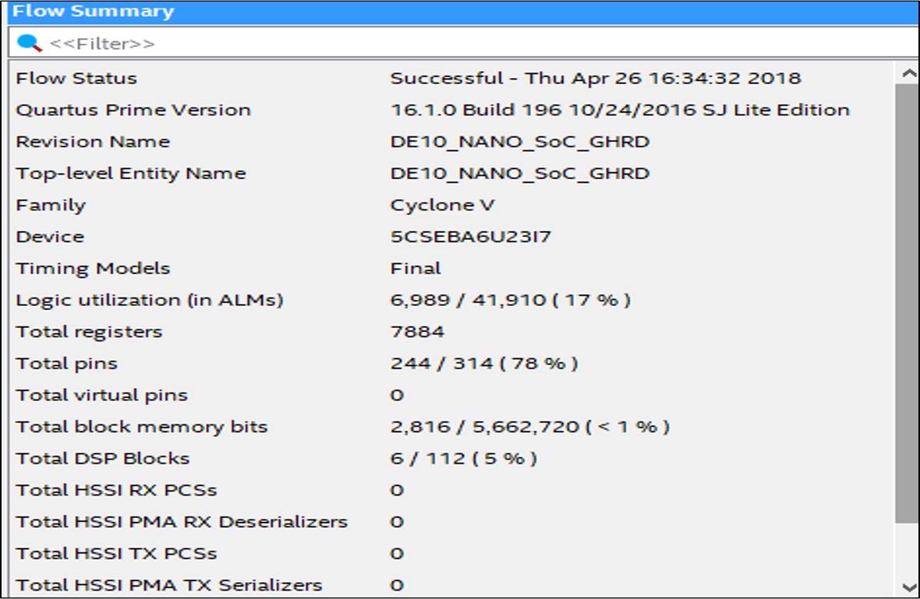Click the Device value 5CSEBA6U23I7

[470, 237]
